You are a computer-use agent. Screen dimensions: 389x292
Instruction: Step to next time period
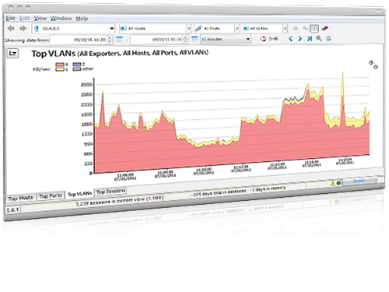point(300,39)
